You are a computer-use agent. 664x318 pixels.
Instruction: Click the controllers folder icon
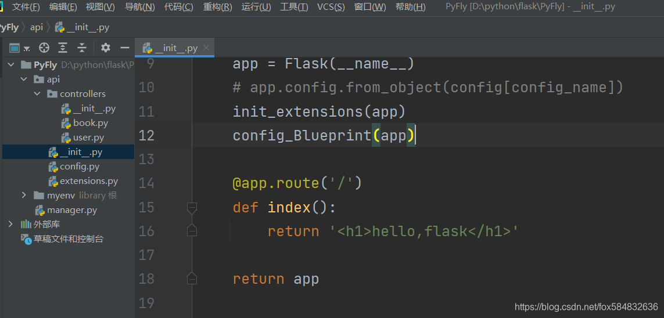pyautogui.click(x=52, y=93)
